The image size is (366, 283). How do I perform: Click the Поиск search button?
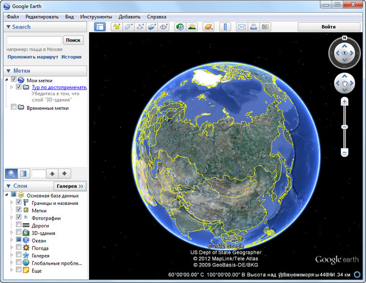(x=73, y=40)
